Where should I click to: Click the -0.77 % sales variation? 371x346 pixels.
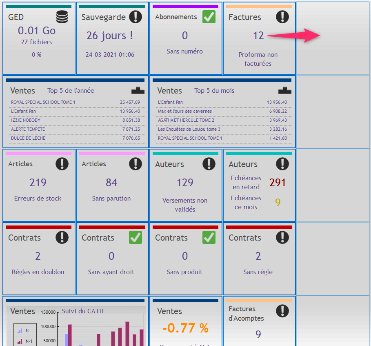coord(185,328)
